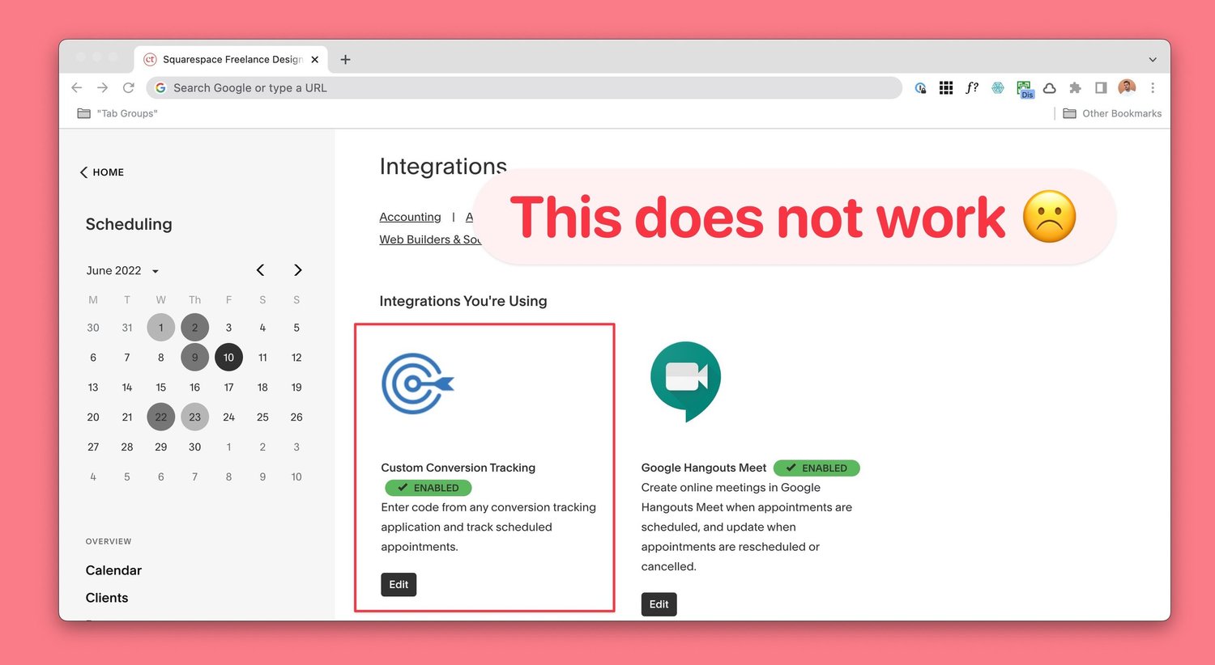Click the Integrations You're Using heading

click(463, 301)
